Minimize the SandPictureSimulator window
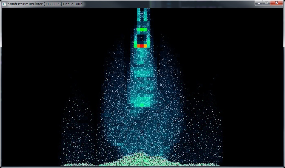285x168 pixels. pos(259,3)
